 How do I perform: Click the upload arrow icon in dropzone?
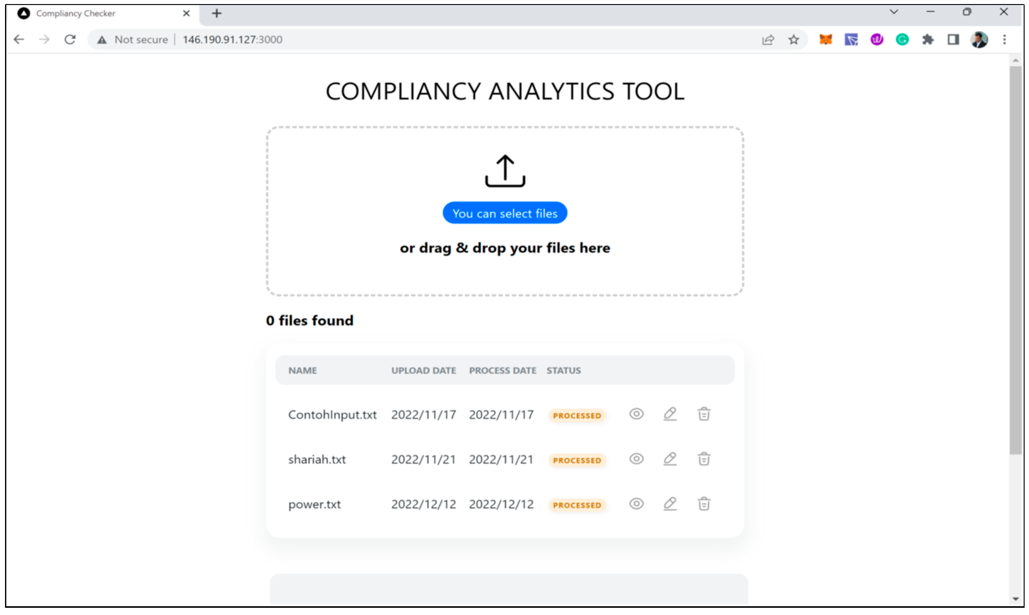[x=505, y=171]
